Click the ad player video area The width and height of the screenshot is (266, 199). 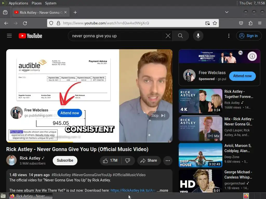click(89, 96)
